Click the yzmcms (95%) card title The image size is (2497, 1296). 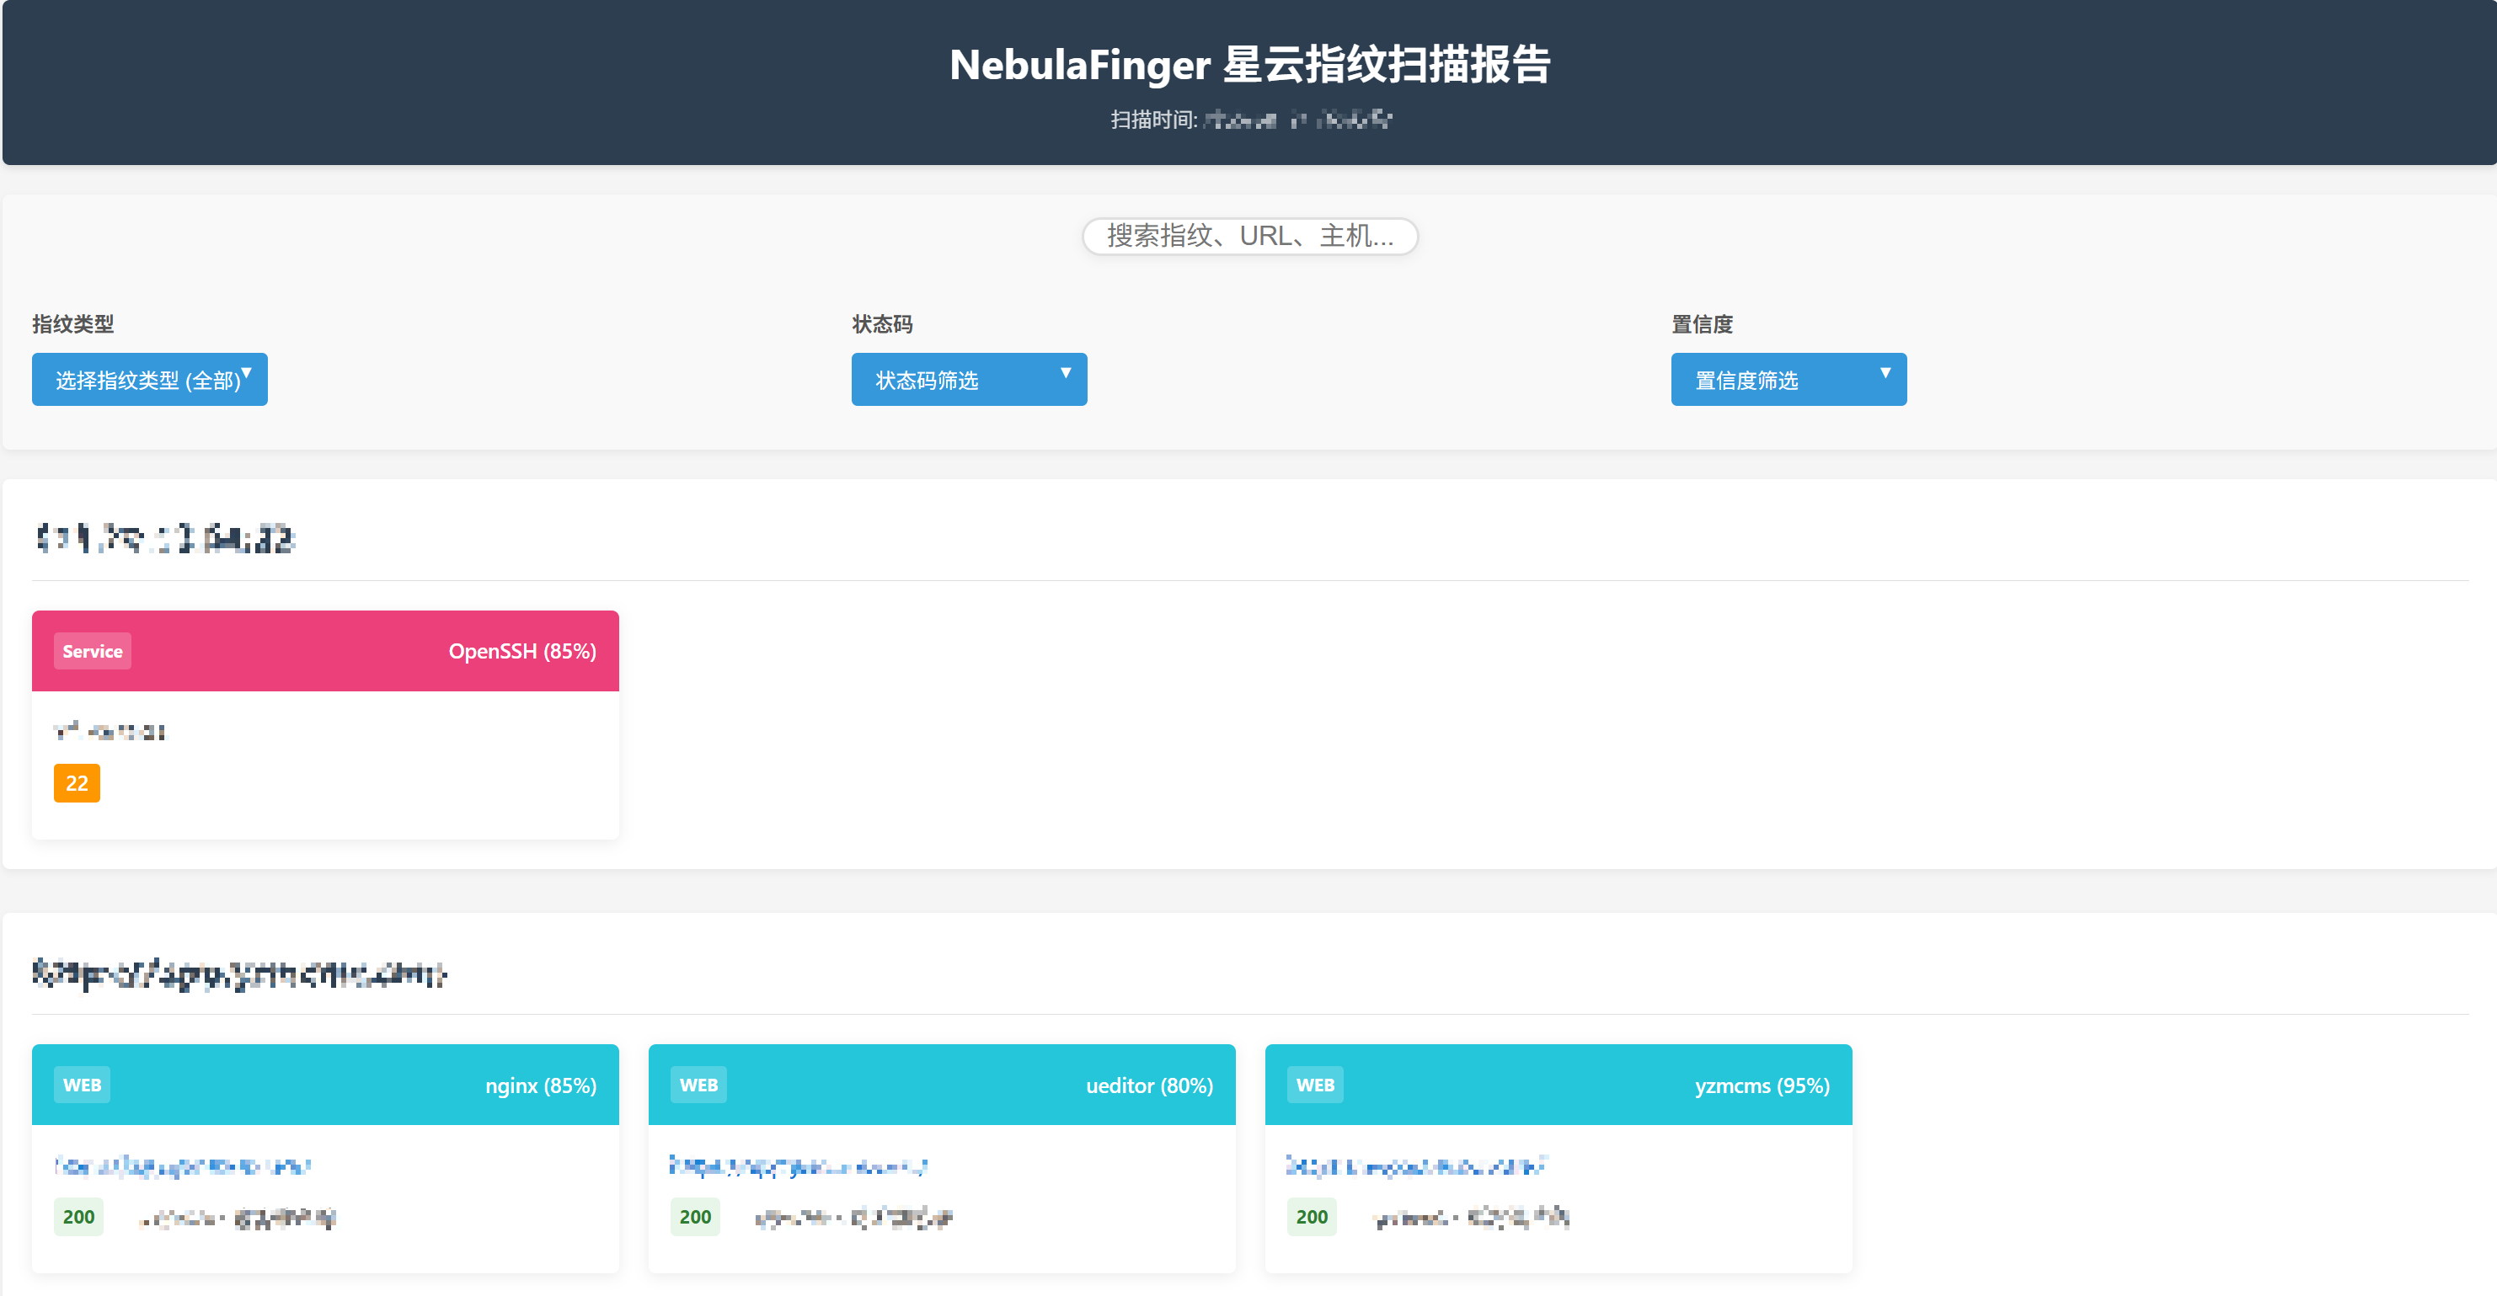click(x=1762, y=1085)
